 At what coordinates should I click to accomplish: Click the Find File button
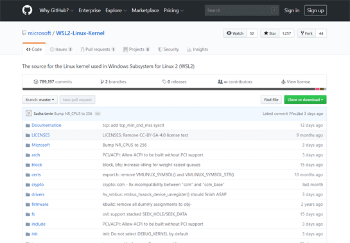tap(271, 99)
